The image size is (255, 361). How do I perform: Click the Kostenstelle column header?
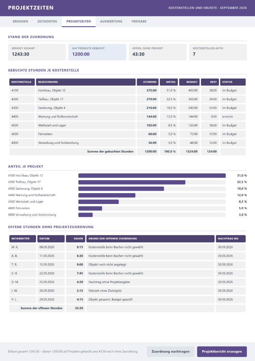22,82
